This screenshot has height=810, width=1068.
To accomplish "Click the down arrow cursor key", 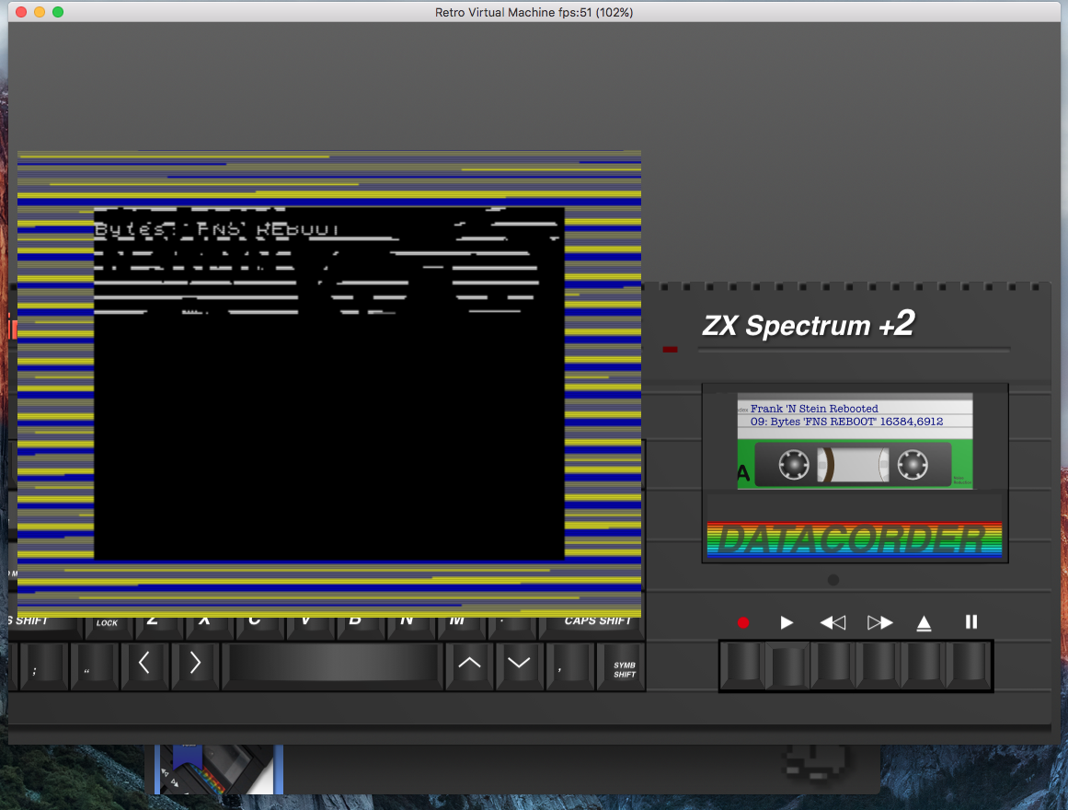I will pyautogui.click(x=520, y=666).
